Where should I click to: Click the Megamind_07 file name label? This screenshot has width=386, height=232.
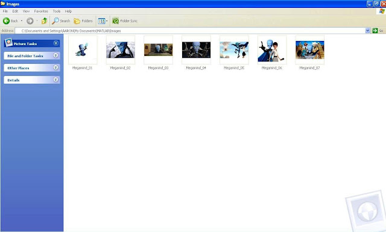point(309,68)
